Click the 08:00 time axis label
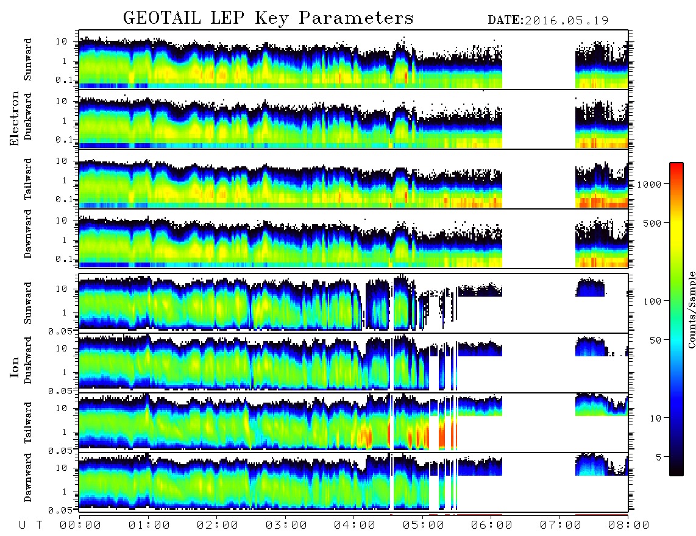 [x=629, y=525]
